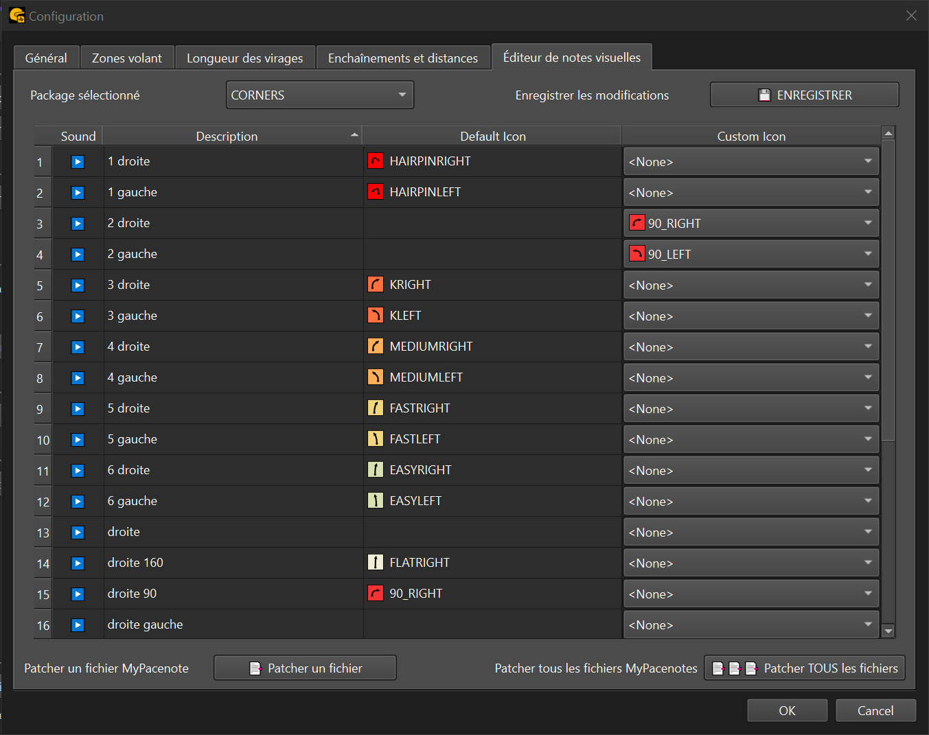929x735 pixels.
Task: Open custom icon dropdown for '1 gauche'
Action: pos(751,193)
